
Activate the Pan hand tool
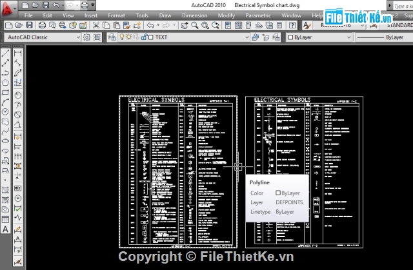[x=185, y=25]
